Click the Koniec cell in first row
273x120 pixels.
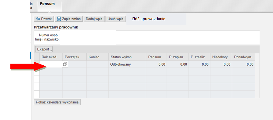point(98,64)
